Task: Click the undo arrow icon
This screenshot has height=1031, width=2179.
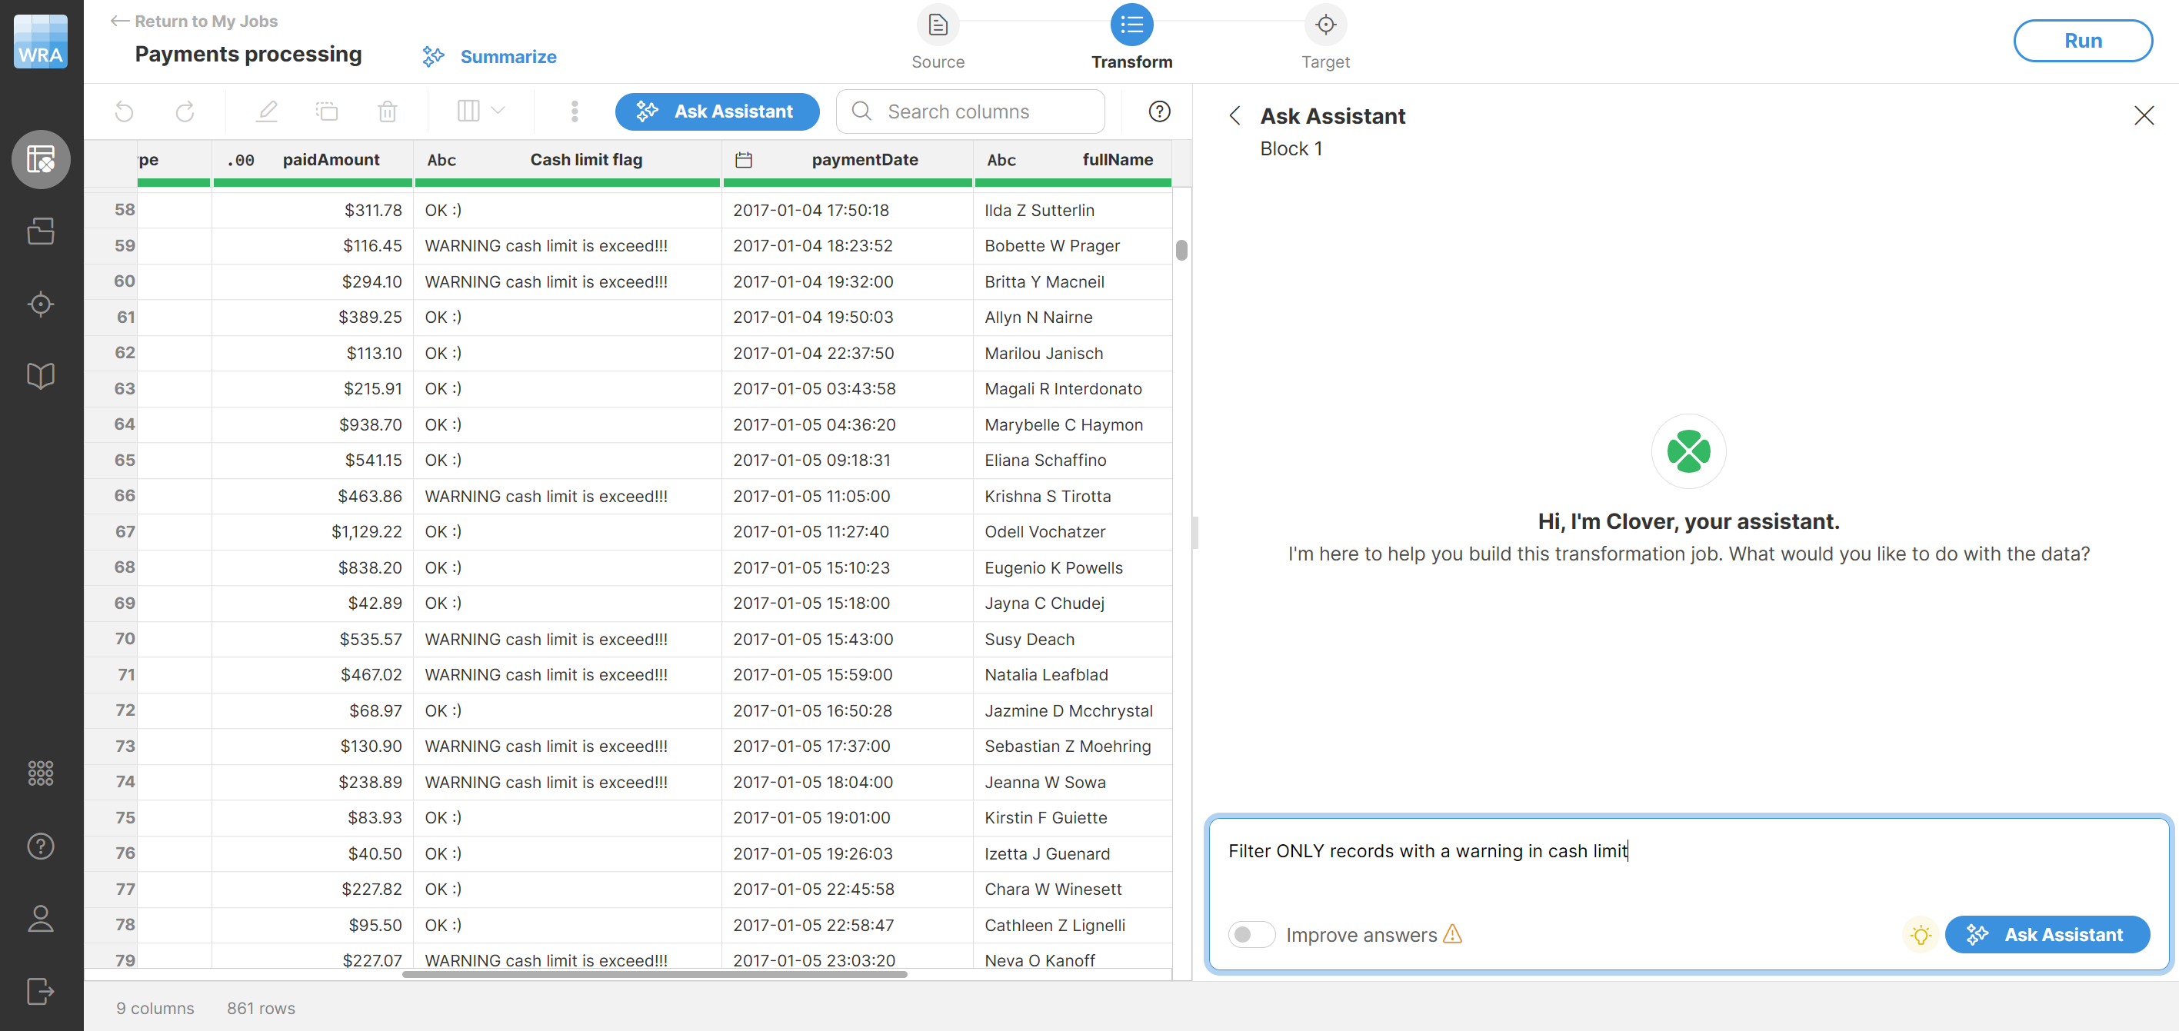Action: (125, 111)
